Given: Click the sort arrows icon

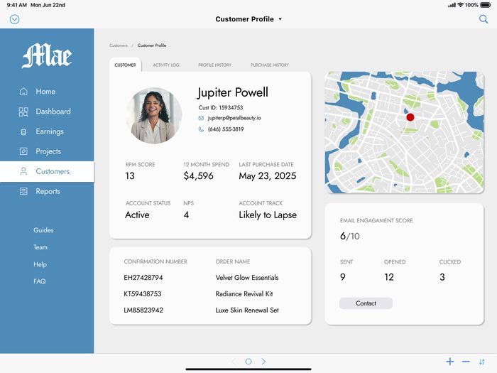Looking at the screenshot, I should pos(482,362).
